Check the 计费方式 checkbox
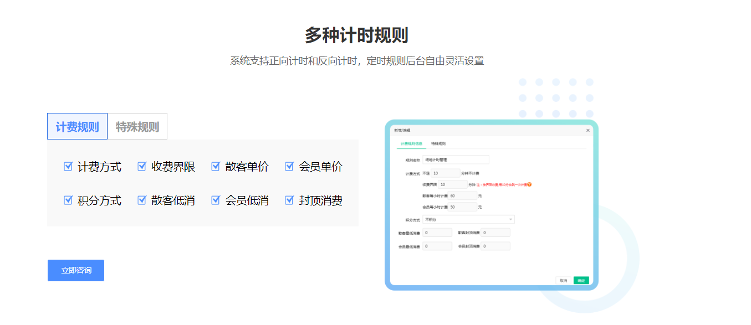The width and height of the screenshot is (751, 325). pyautogui.click(x=68, y=166)
